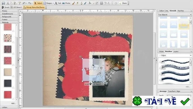Select the pink dotted material swatch
This screenshot has width=193, height=109.
[8, 27]
